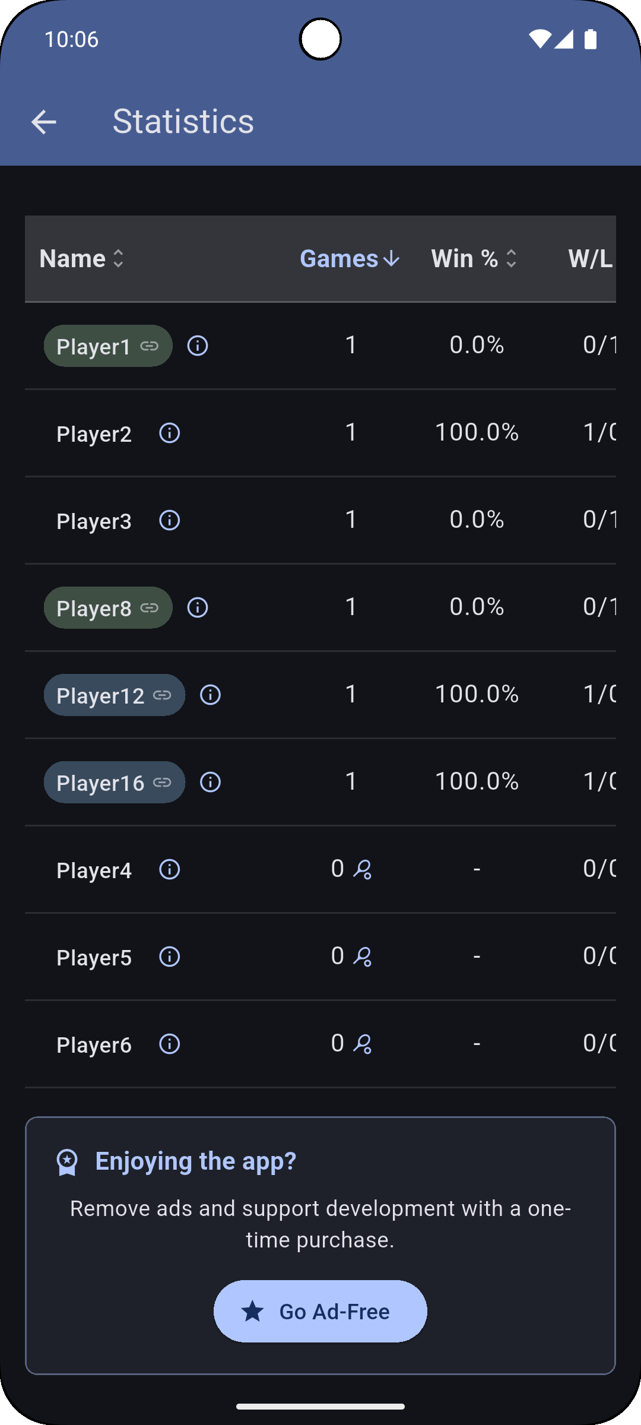
Task: Open info icon next to Player1
Action: click(198, 346)
